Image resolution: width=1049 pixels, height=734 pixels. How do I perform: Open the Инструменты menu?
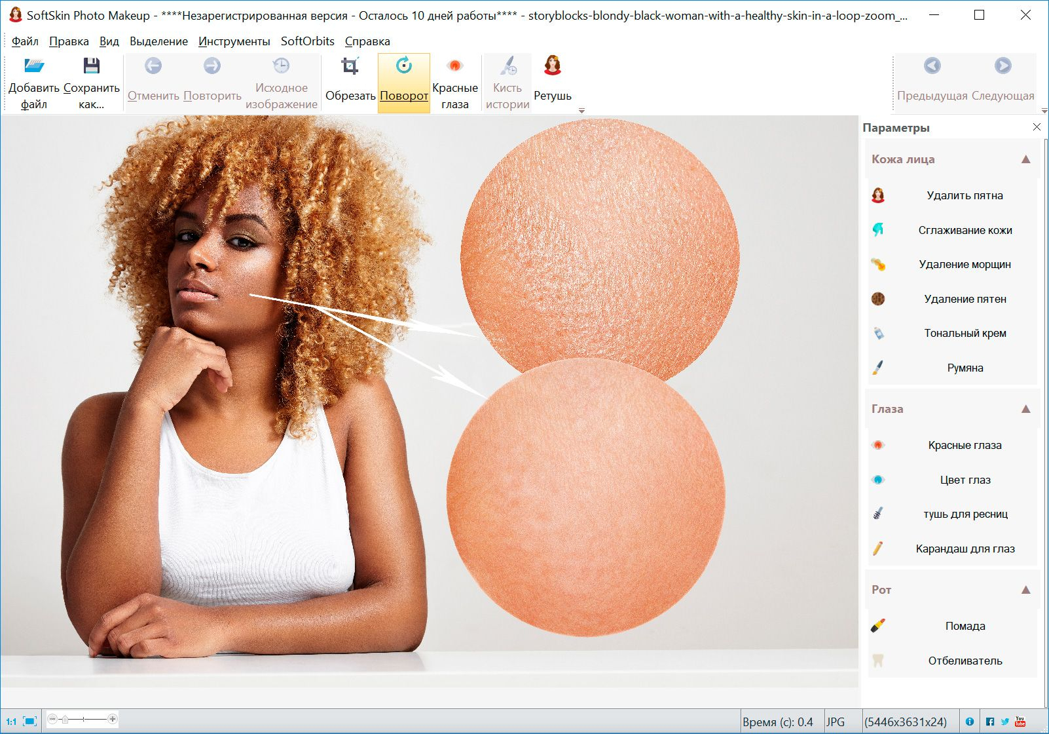click(x=235, y=41)
